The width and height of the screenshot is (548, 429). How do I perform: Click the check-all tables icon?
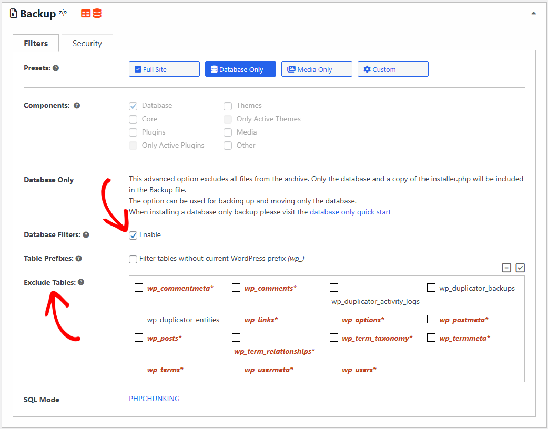(520, 268)
